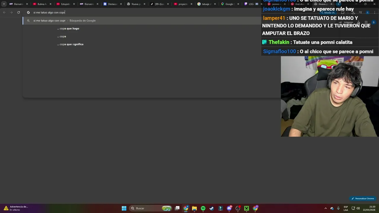Click lamper41 username in chat
Image resolution: width=379 pixels, height=213 pixels.
[274, 18]
